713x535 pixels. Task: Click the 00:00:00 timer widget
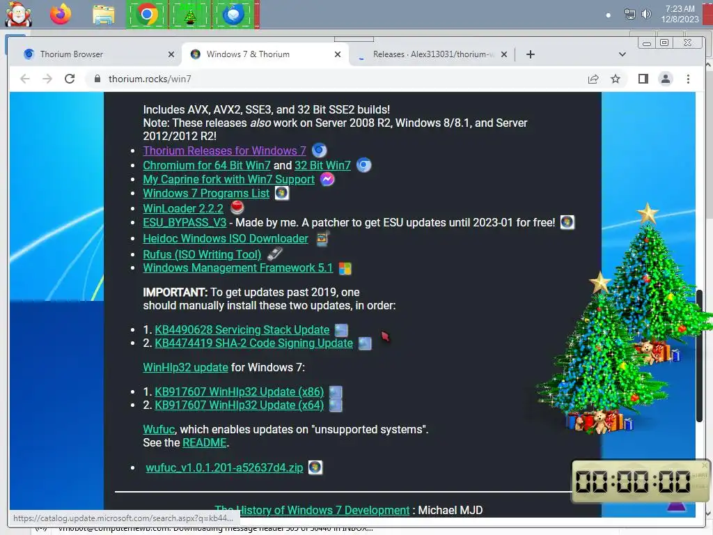(640, 482)
